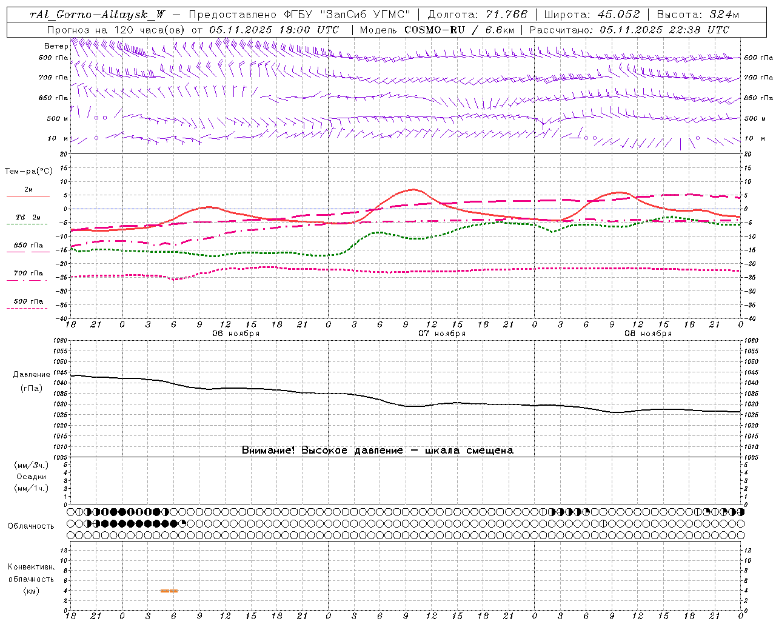776x621 pixels.
Task: Click the Осадки precipitation label
Action: coord(32,477)
